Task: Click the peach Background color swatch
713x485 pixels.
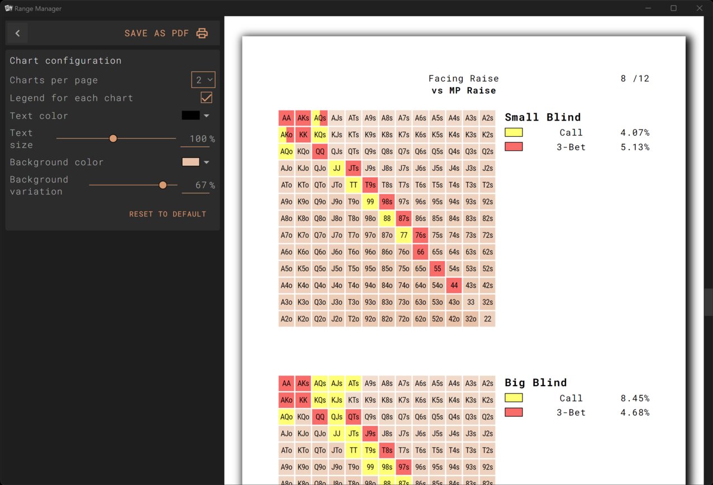Action: tap(191, 162)
